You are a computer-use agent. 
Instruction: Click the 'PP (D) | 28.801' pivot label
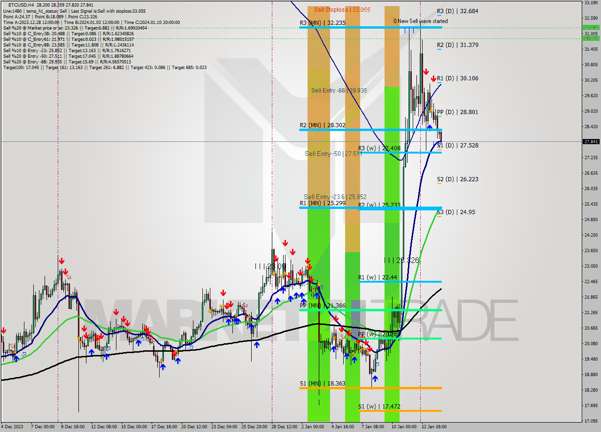coord(458,112)
